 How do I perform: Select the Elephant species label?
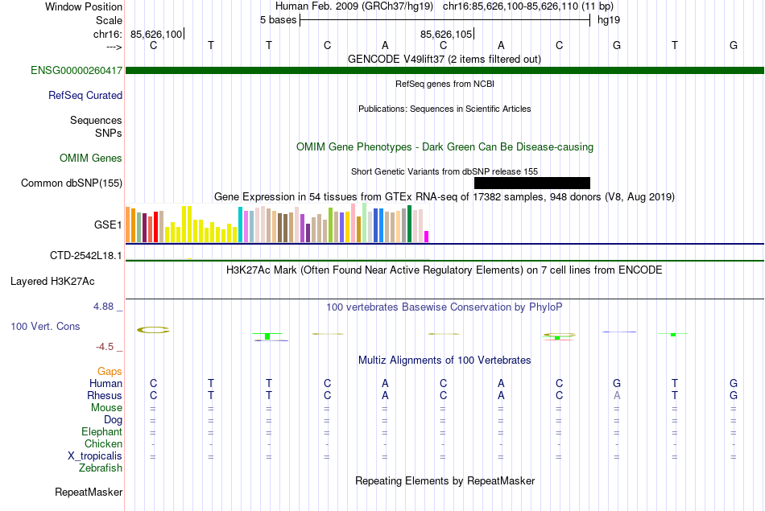(x=102, y=431)
